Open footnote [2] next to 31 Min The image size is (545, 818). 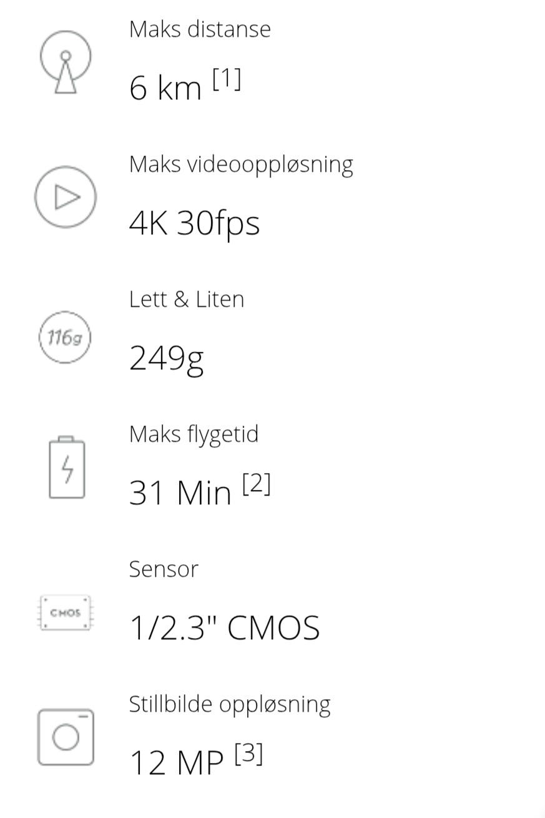(257, 484)
